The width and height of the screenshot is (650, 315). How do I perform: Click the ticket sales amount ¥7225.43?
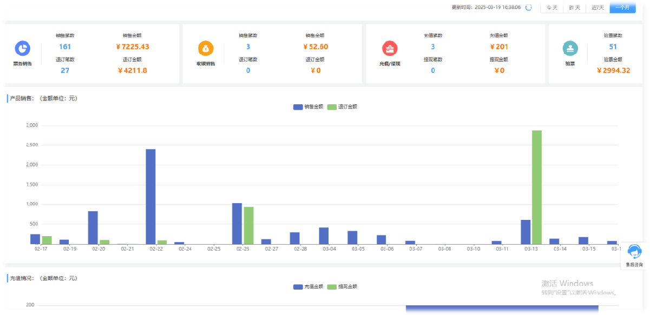pyautogui.click(x=132, y=46)
